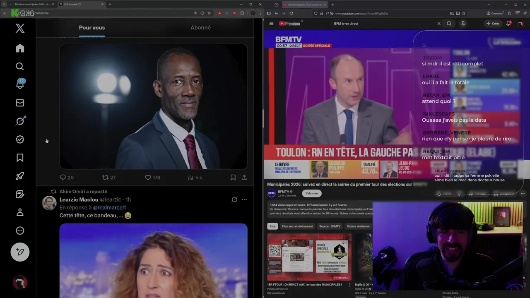This screenshot has height=298, width=530.
Task: Like the post with 176 likes
Action: pos(152,178)
